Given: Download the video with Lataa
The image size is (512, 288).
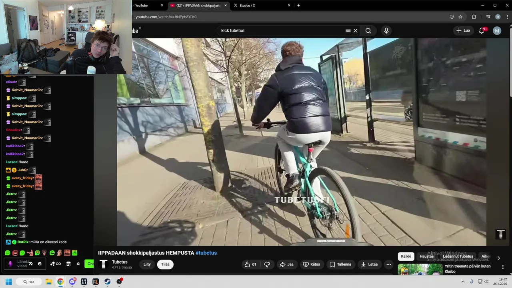Looking at the screenshot, I should pos(369,264).
